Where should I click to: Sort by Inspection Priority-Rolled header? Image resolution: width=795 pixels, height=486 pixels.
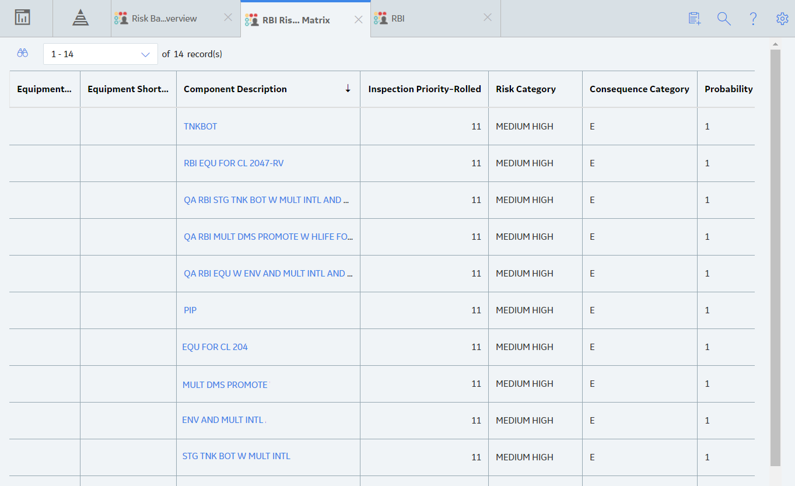pos(425,89)
